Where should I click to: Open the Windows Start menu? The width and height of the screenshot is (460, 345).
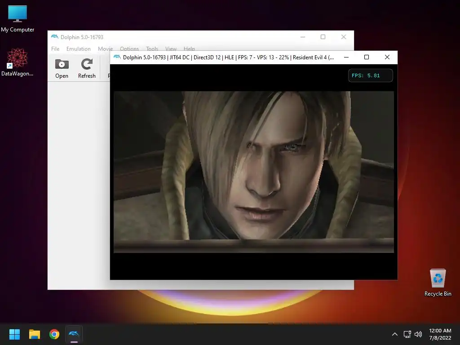pyautogui.click(x=14, y=334)
